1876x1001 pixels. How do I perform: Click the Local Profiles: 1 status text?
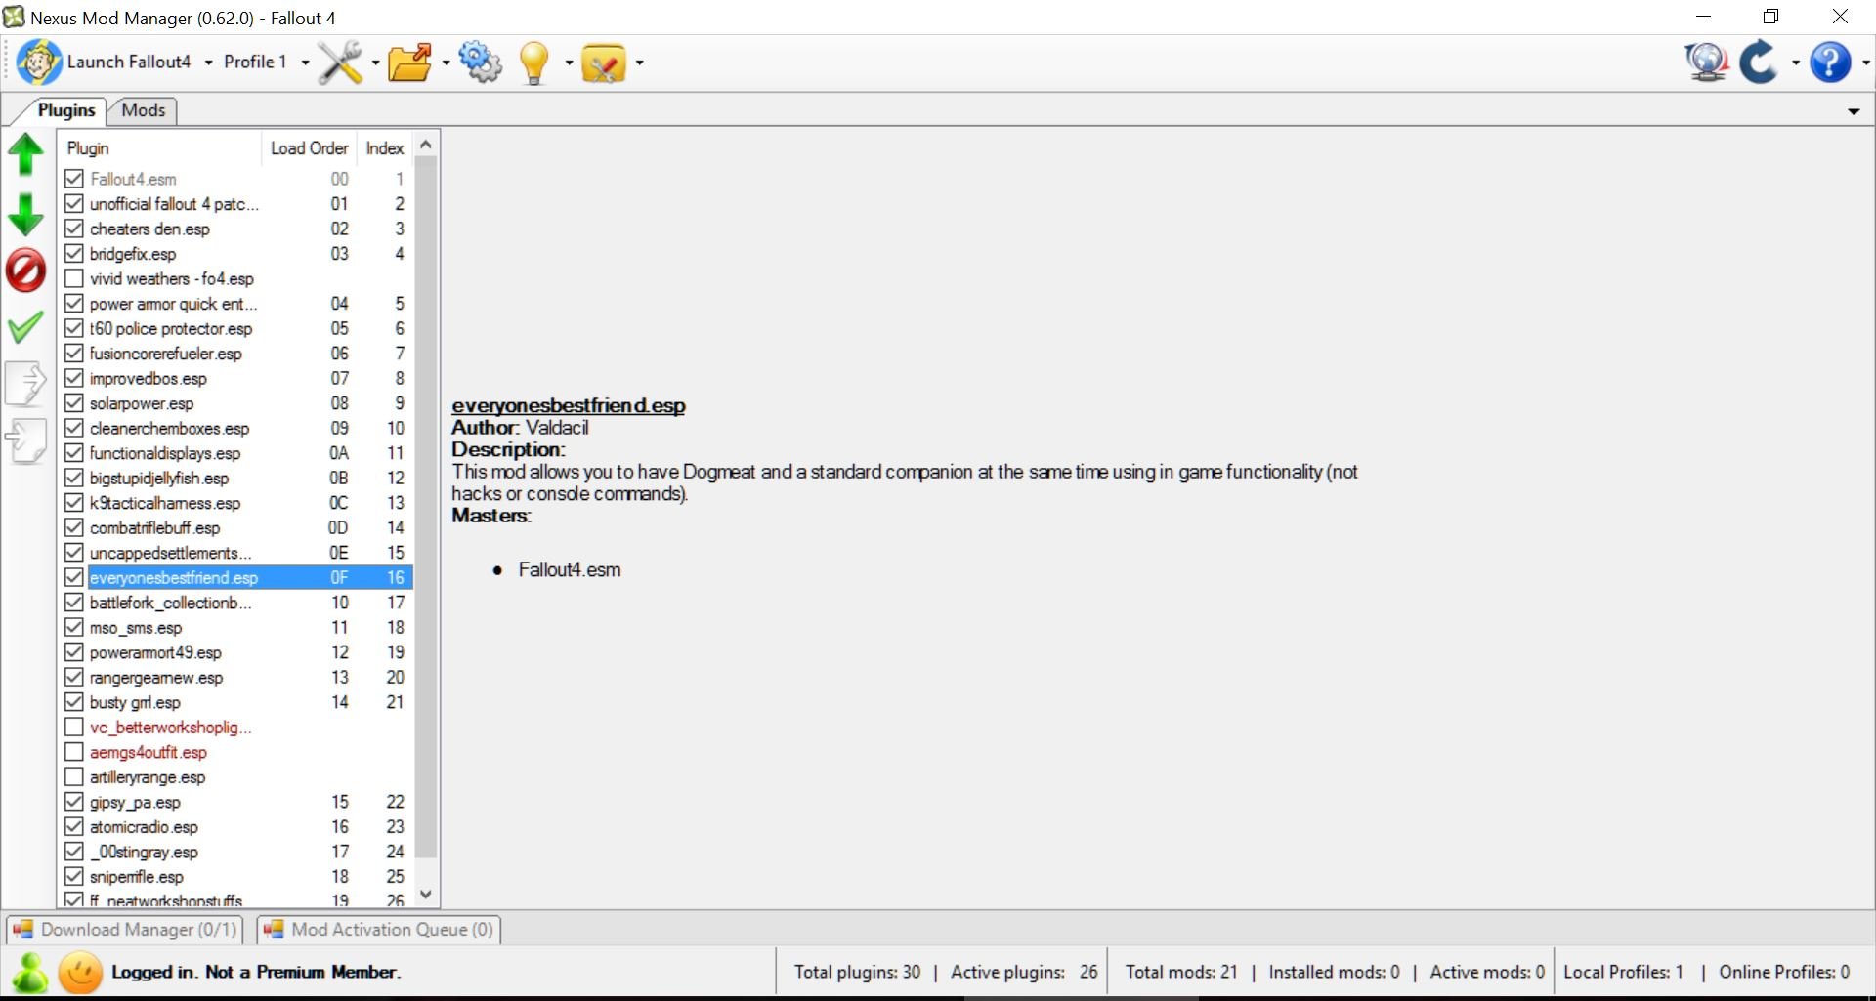(x=1623, y=972)
